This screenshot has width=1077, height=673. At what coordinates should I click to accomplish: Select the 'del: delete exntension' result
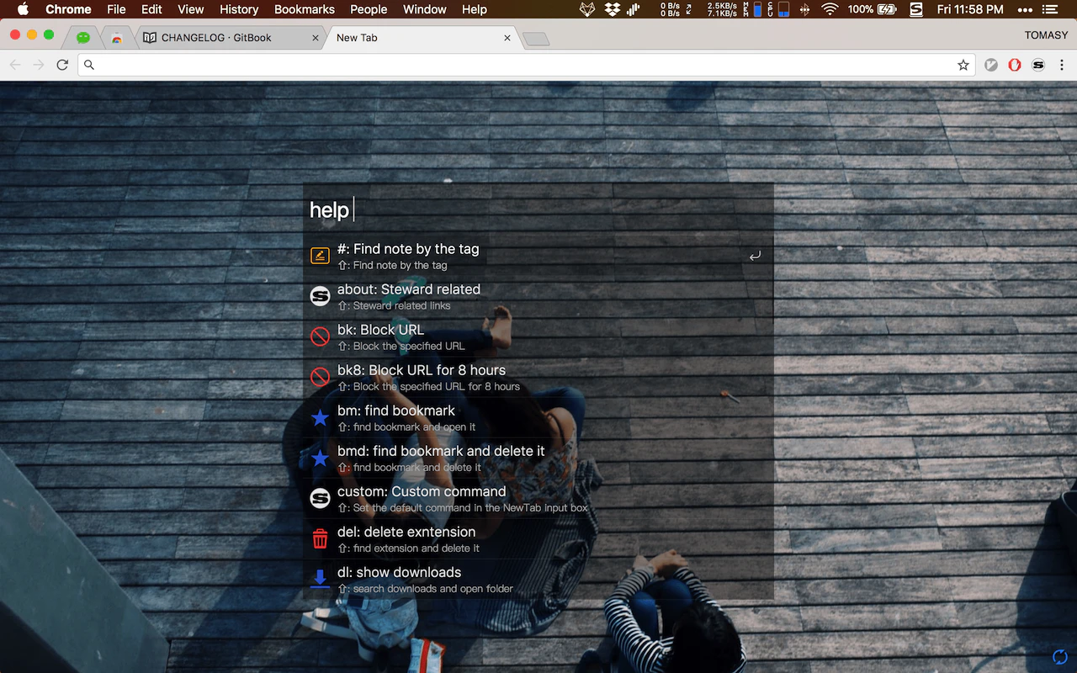click(538, 538)
